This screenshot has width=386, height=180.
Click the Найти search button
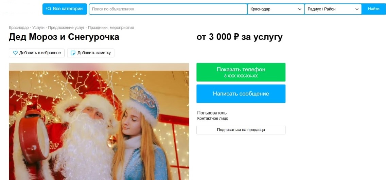click(374, 9)
